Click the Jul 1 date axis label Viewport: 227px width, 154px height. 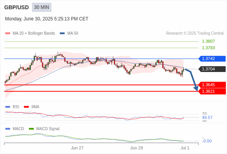point(185,148)
